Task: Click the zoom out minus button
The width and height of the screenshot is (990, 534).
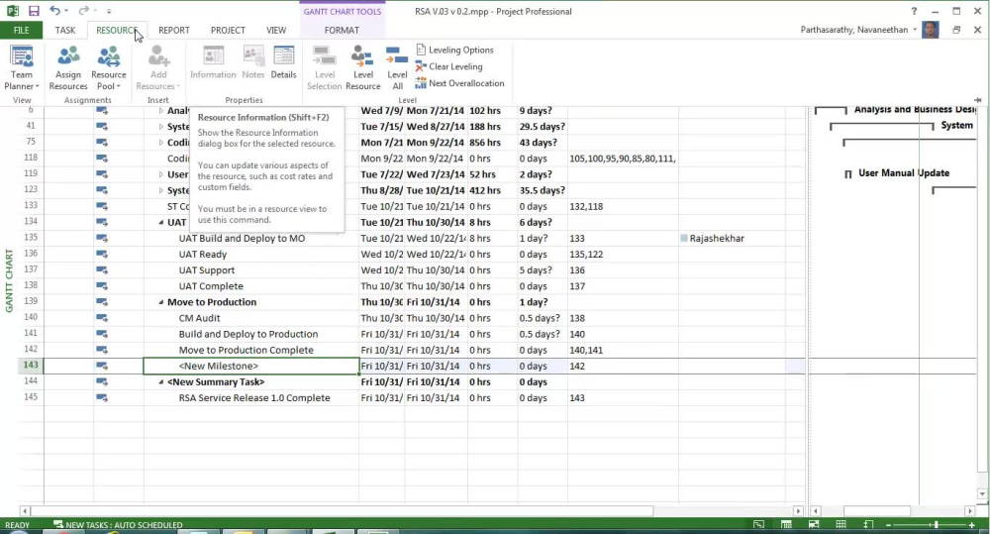Action: pos(888,525)
